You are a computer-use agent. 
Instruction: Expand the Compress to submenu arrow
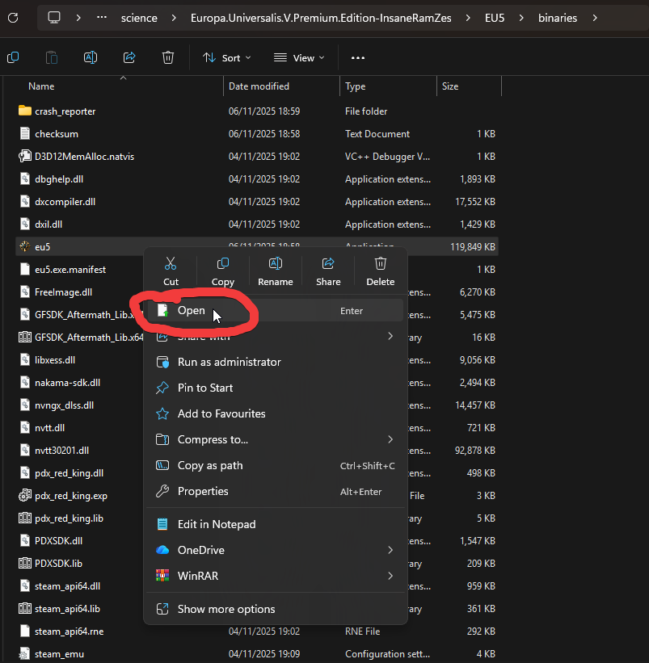390,439
